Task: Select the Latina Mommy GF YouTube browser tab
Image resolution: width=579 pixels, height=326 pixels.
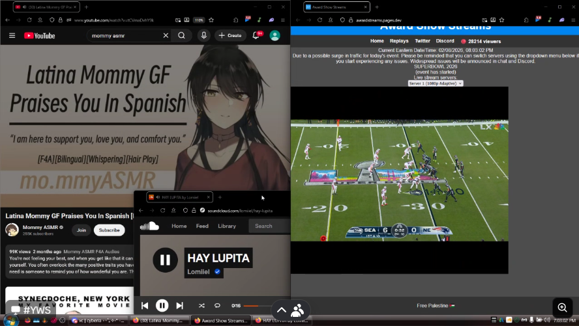Action: 46,7
